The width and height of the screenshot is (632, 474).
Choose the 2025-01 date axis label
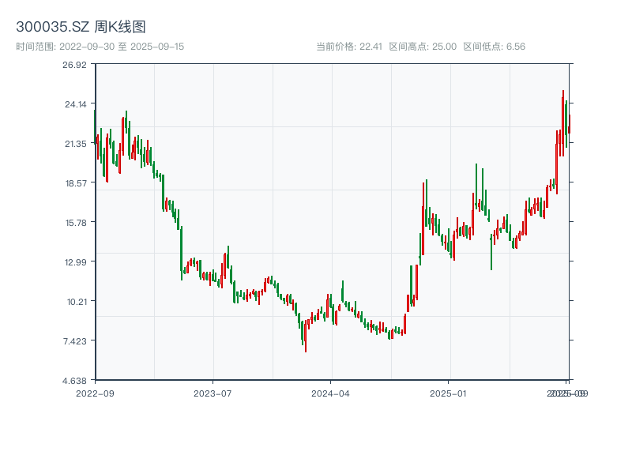(x=450, y=393)
